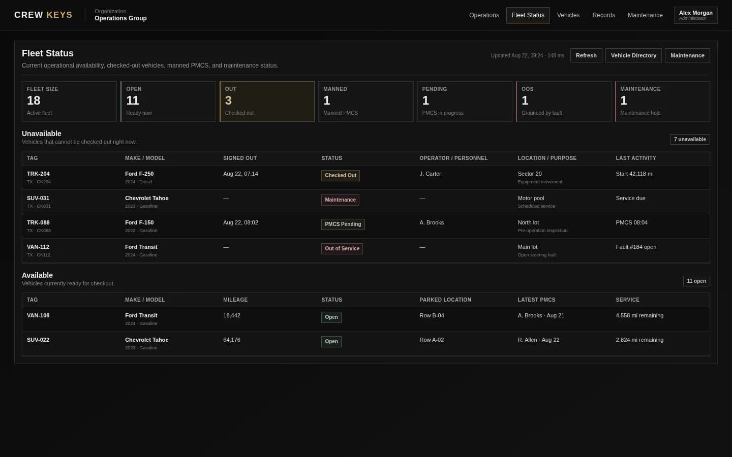Click the Maintenance status badge for SUV-031
Image resolution: width=732 pixels, height=457 pixels.
click(x=340, y=200)
